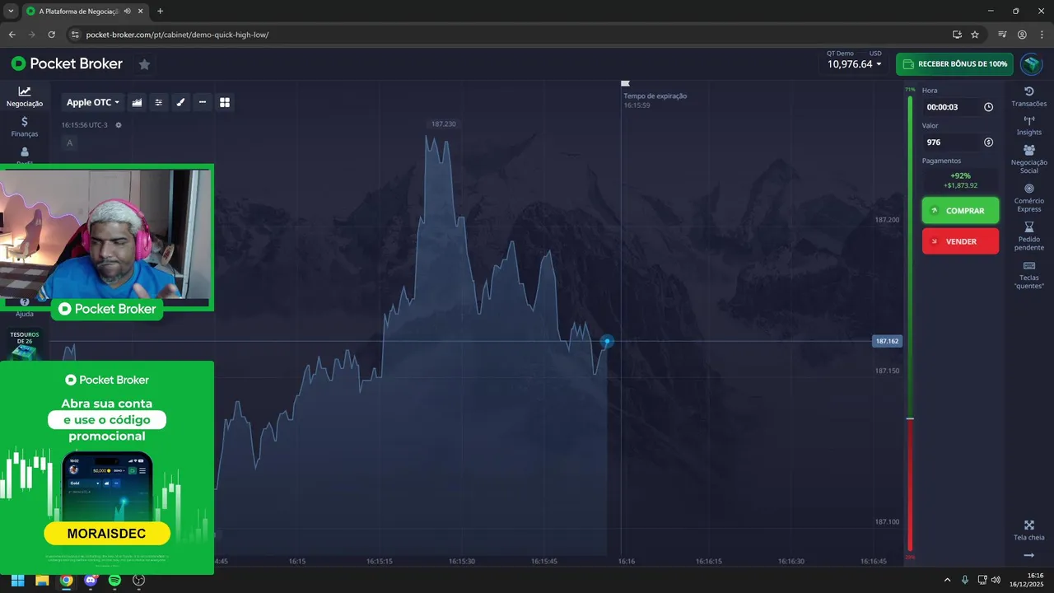Open the Transações history panel
Viewport: 1054px width, 593px height.
[x=1029, y=96]
